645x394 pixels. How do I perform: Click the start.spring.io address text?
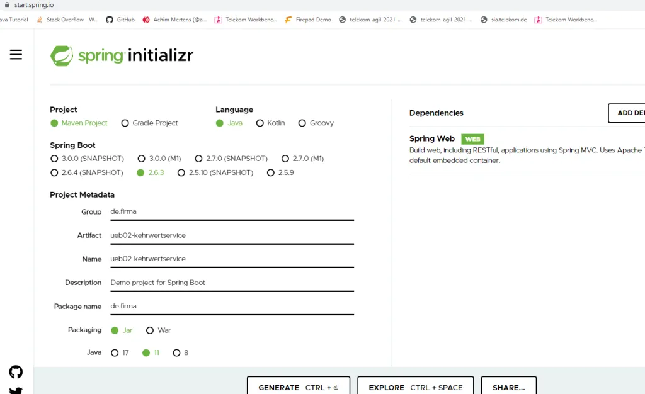pyautogui.click(x=34, y=5)
